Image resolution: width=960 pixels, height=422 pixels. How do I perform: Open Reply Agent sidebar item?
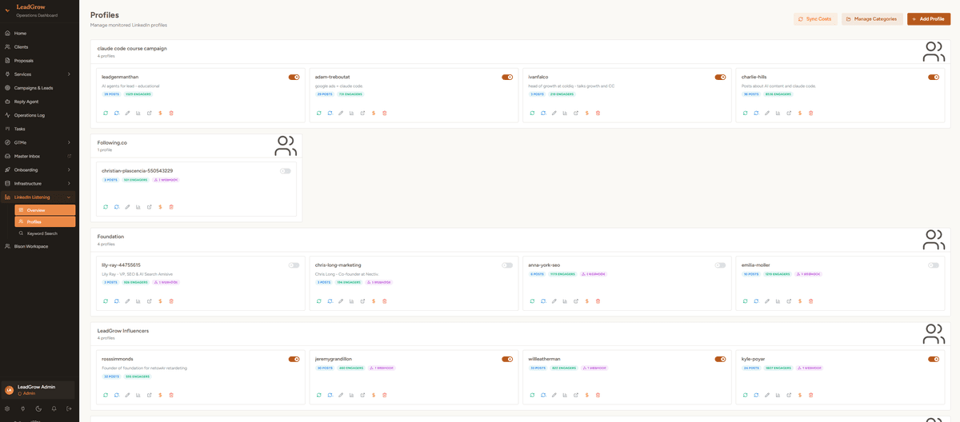click(39, 102)
